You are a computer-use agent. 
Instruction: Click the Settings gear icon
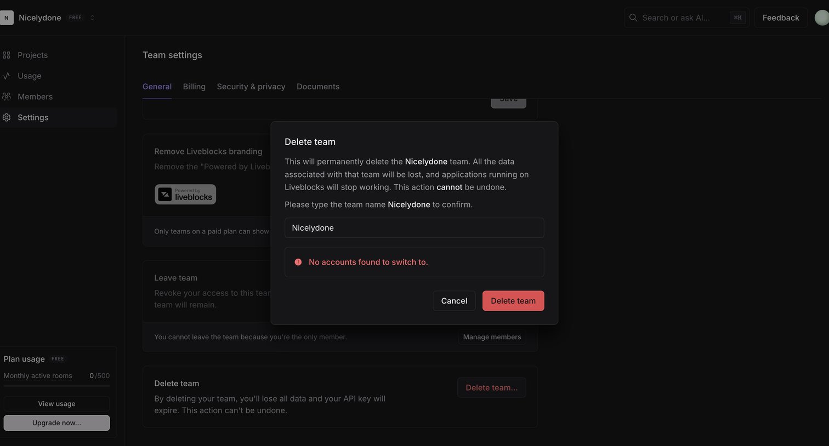coord(7,117)
